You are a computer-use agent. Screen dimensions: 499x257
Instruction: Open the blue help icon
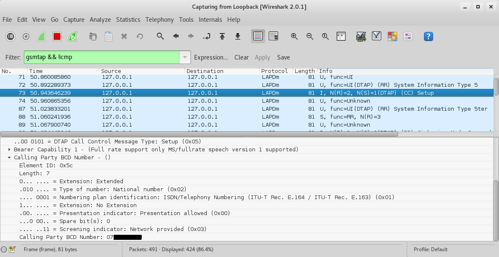tap(429, 36)
